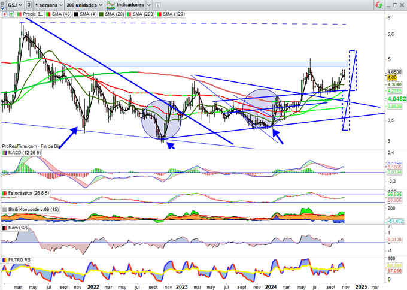
Task: Expand the arrow next to Indicadores
Action: coord(148,5)
